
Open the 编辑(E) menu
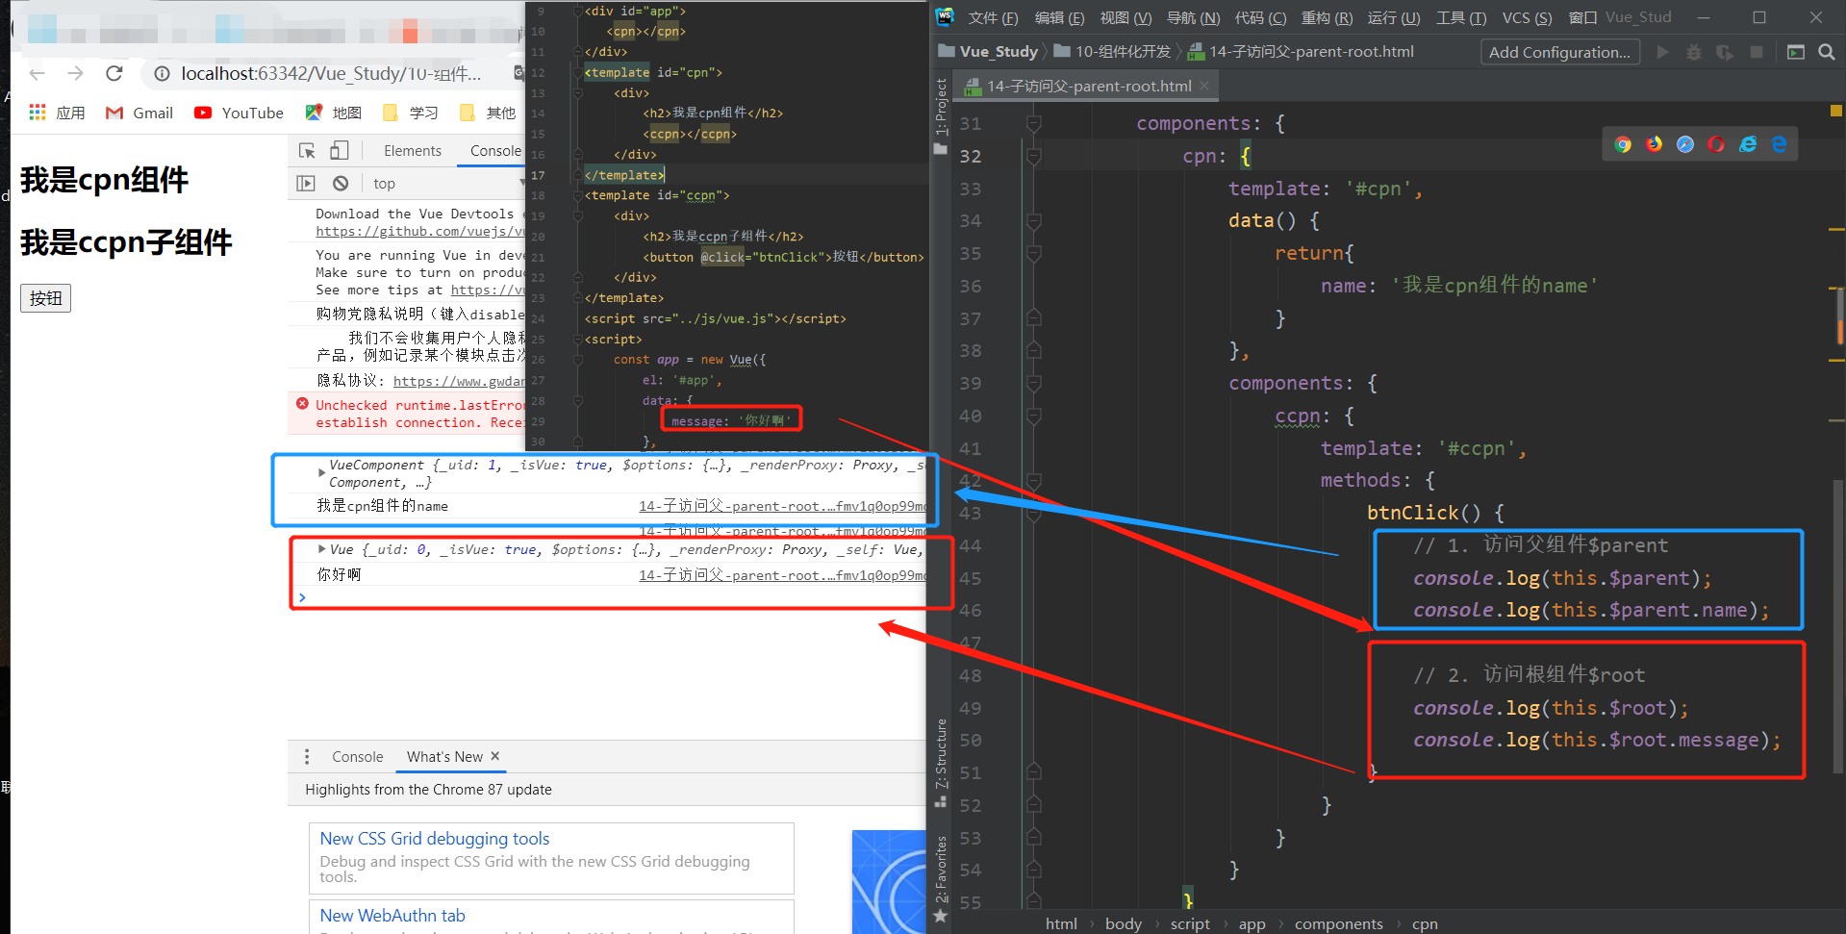pyautogui.click(x=1059, y=17)
